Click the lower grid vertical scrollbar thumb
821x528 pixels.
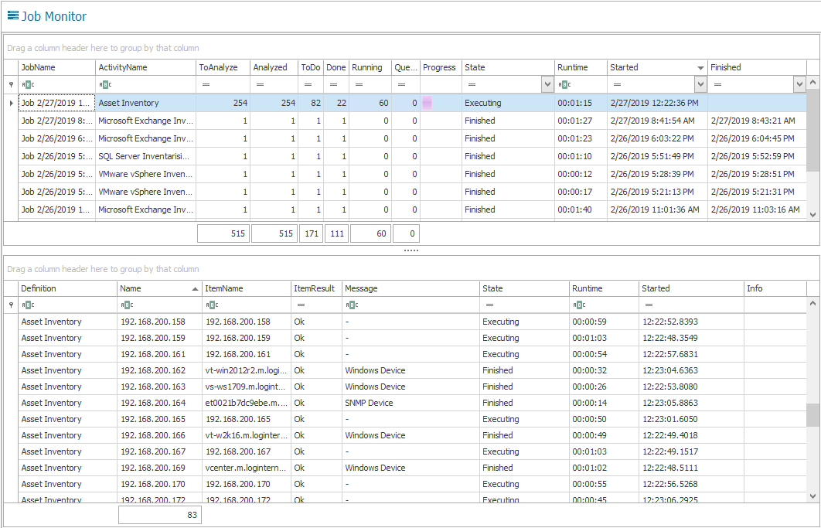pos(812,415)
